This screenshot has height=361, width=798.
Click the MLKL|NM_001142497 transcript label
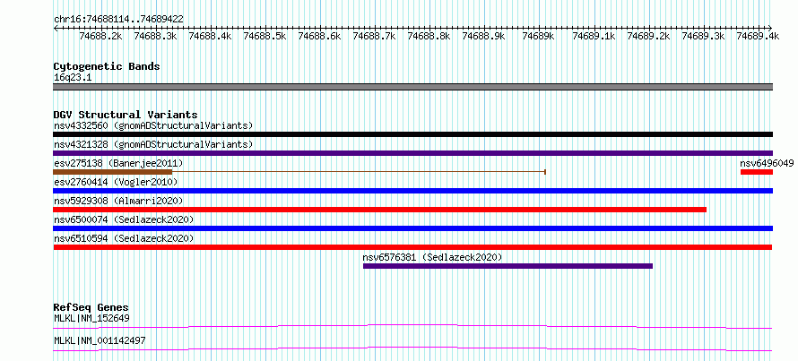coord(100,340)
